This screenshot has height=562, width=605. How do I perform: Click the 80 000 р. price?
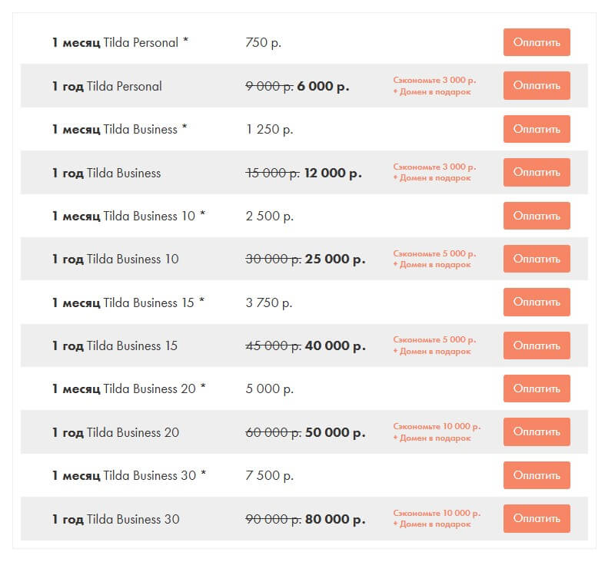334,520
